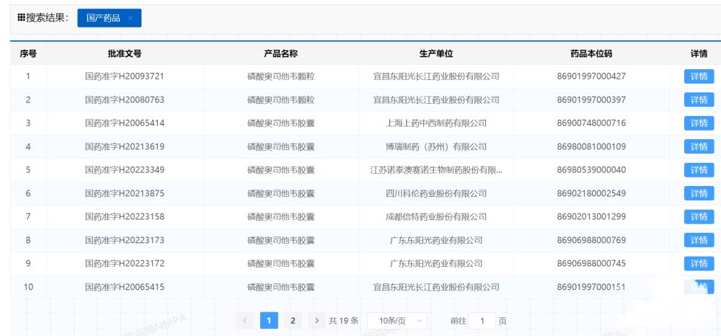This screenshot has height=336, width=721.
Task: Click drug code 86980539000040
Action: (591, 170)
